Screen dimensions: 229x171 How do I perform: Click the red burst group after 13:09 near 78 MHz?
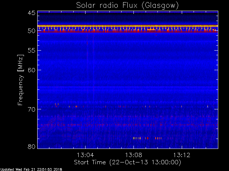point(158,138)
